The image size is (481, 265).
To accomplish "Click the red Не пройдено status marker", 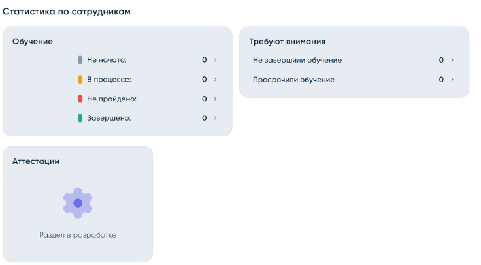I will (x=80, y=99).
